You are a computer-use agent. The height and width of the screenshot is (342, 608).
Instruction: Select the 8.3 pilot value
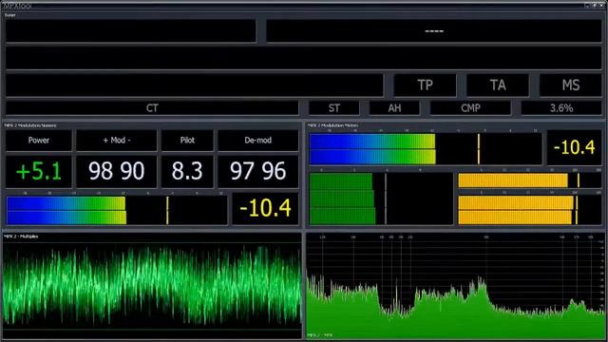(187, 171)
